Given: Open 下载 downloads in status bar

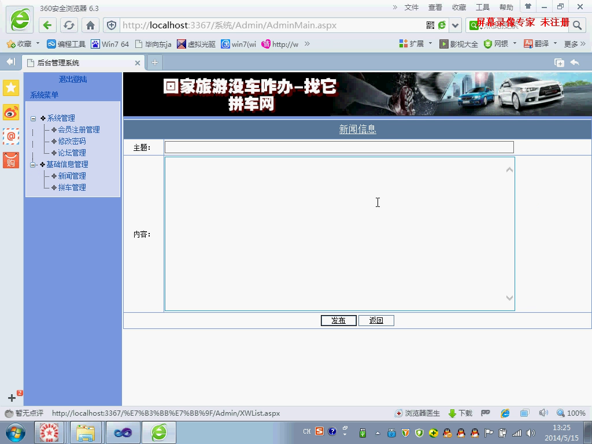Looking at the screenshot, I should 460,413.
